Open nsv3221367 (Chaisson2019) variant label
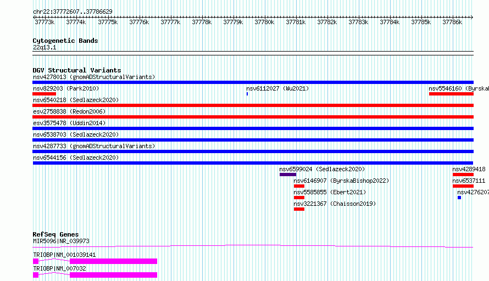This screenshot has height=281, width=489. pos(335,204)
